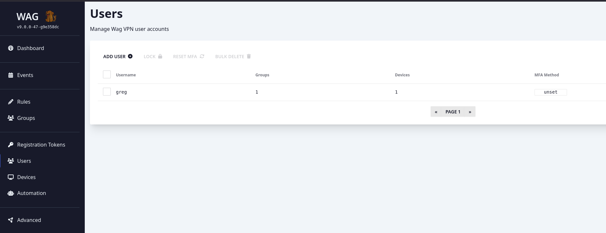606x233 pixels.
Task: Click the Automation robot icon
Action: click(x=11, y=193)
